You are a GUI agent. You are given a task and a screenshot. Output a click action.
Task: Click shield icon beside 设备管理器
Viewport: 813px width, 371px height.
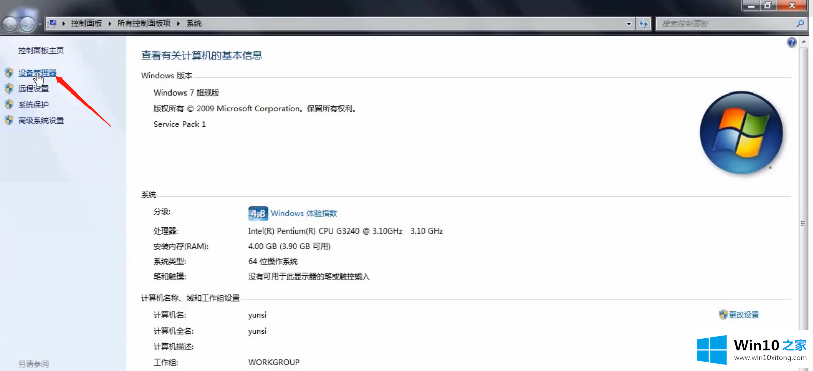tap(9, 73)
